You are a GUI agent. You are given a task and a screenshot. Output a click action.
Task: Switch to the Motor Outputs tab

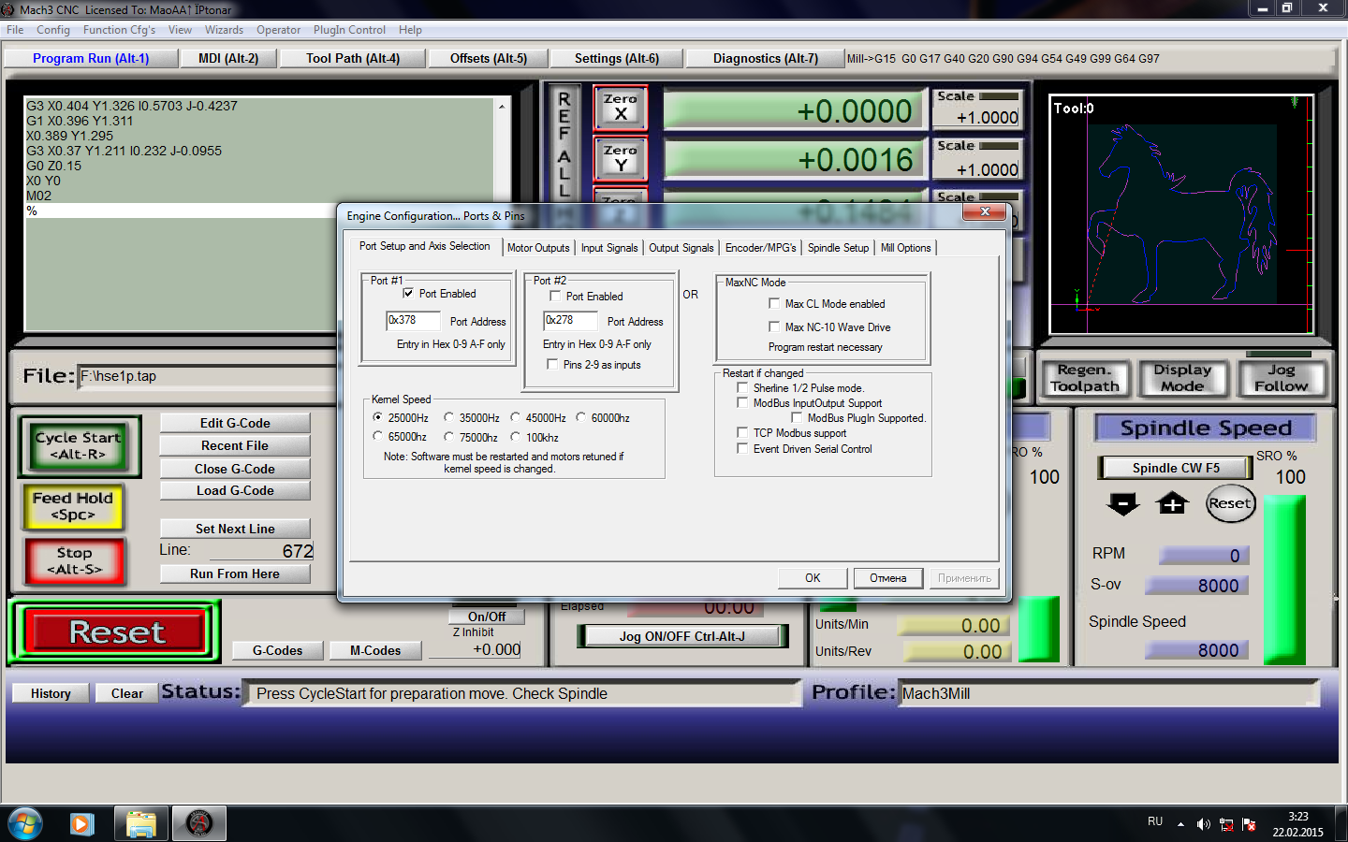tap(538, 248)
